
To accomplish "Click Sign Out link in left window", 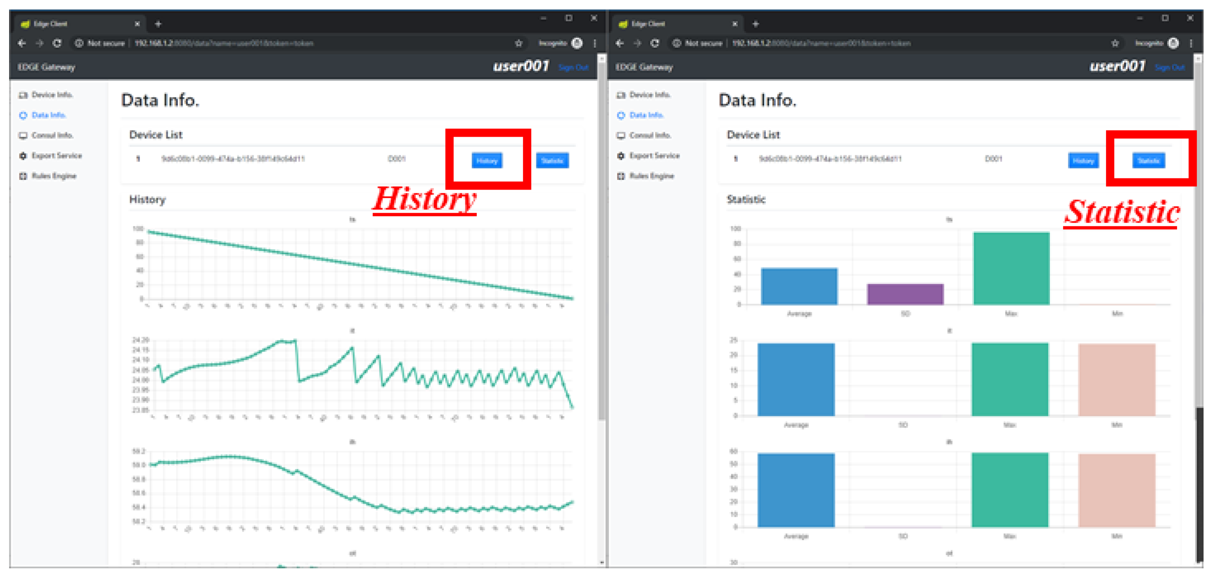I will pos(573,67).
